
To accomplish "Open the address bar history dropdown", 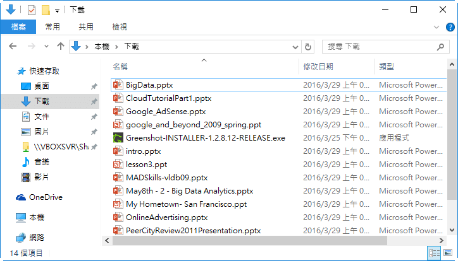I will [295, 47].
